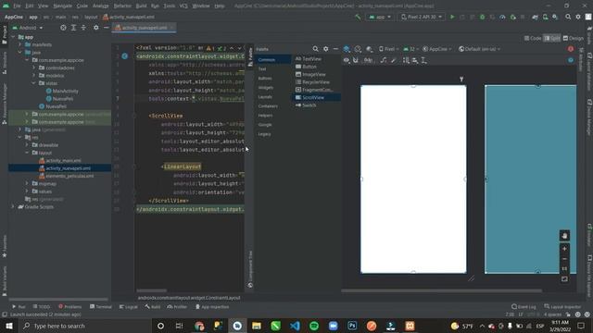Click the 1:1 zoom button on design surface
The width and height of the screenshot is (593, 333).
(564, 269)
